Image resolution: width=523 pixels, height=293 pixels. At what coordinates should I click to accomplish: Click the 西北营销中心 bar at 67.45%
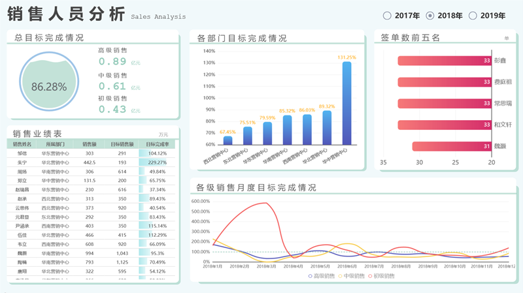(228, 140)
